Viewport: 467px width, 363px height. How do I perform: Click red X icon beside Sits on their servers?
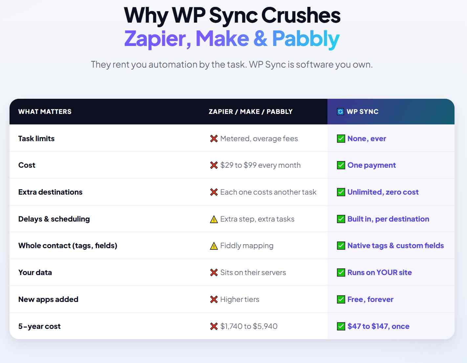pyautogui.click(x=214, y=272)
